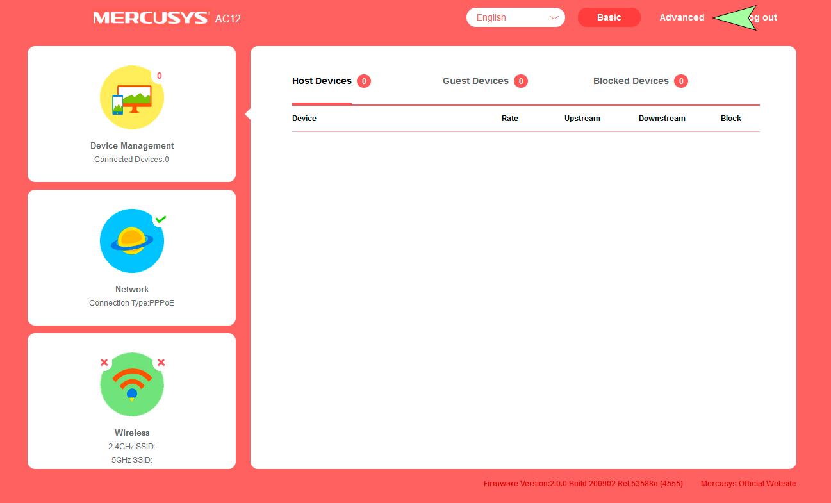Click the green checkmark on Network card

(x=161, y=219)
